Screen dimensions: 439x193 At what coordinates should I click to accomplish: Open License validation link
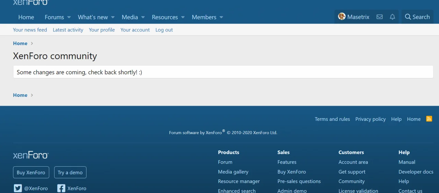[358, 191]
